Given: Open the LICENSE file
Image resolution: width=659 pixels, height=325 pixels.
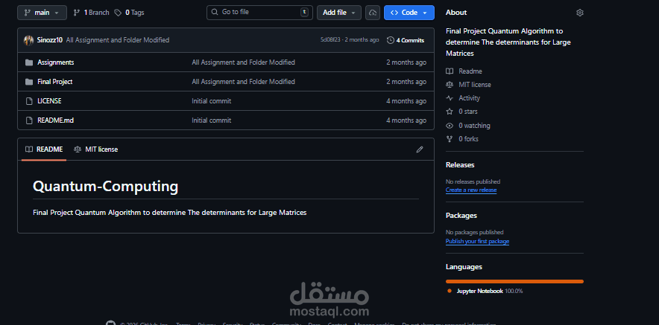Looking at the screenshot, I should click(x=49, y=101).
